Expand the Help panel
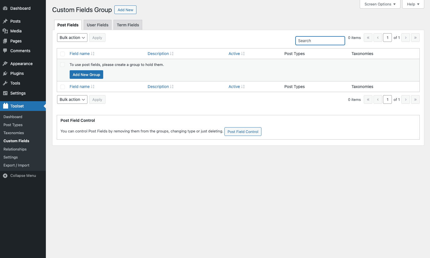The image size is (430, 258). (x=413, y=4)
